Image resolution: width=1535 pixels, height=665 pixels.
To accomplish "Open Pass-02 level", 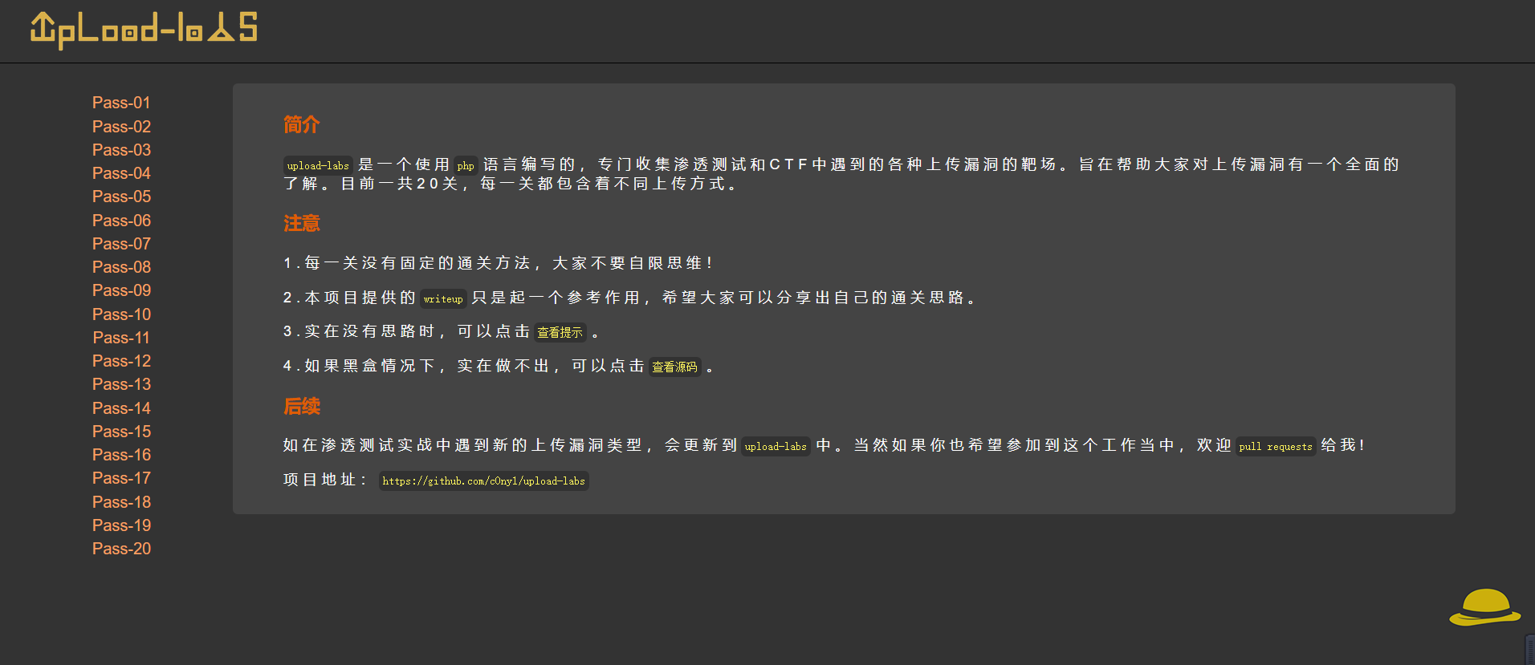I will tap(121, 127).
